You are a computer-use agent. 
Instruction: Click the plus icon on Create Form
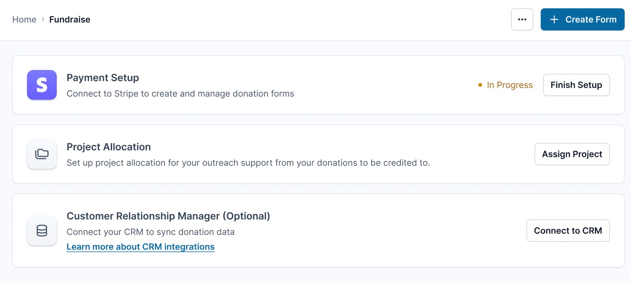(554, 19)
